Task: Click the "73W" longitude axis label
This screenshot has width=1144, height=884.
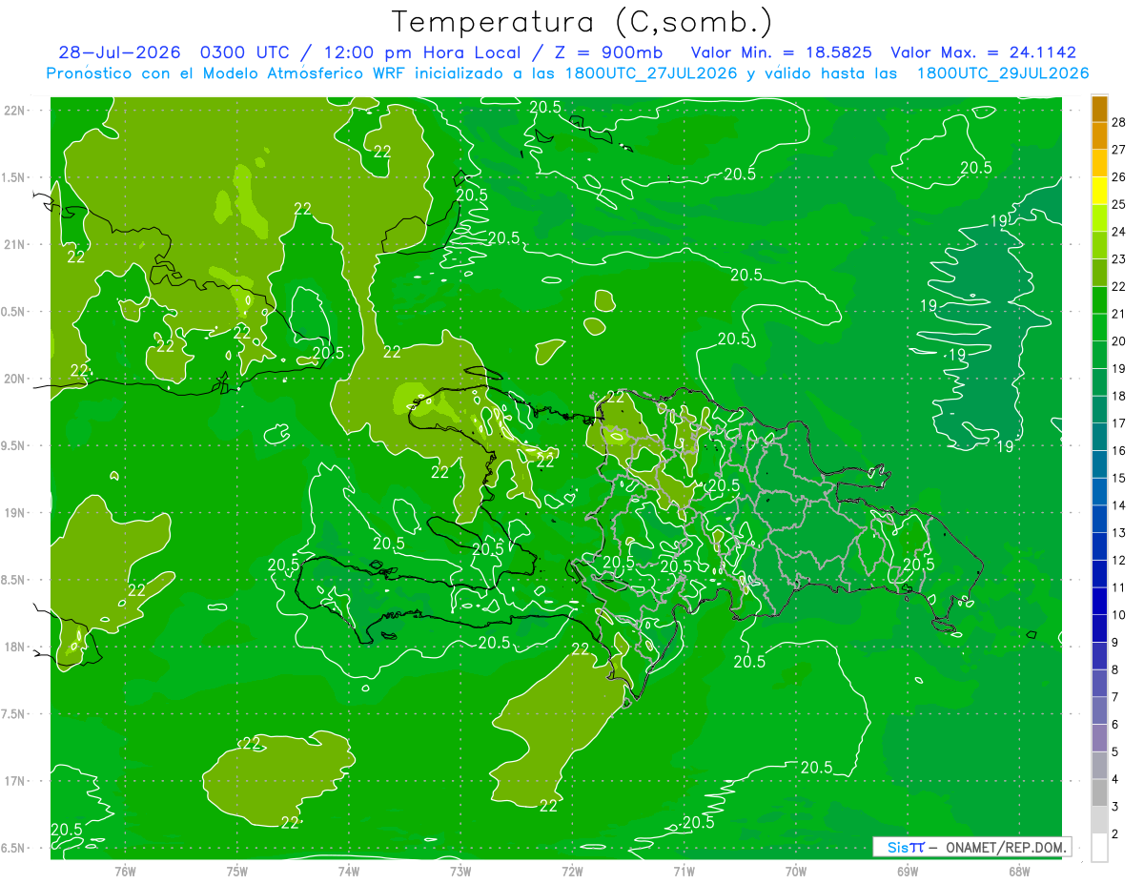Action: [460, 871]
